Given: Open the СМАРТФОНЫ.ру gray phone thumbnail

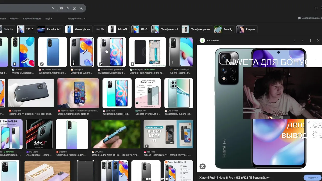Looking at the screenshot, I should coord(181,52).
